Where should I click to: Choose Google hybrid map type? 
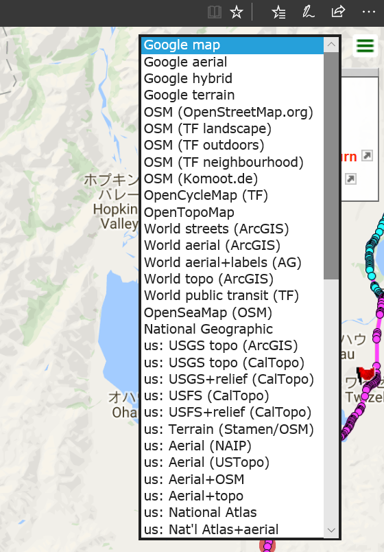click(x=232, y=78)
